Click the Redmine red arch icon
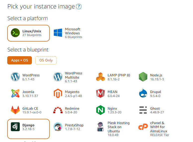The width and height of the screenshot is (193, 142). click(x=58, y=110)
